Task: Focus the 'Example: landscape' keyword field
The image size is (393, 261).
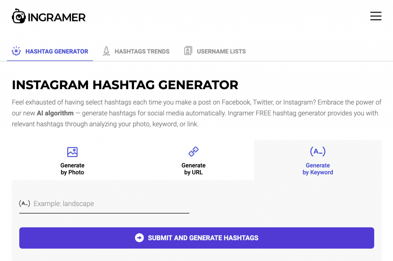Action: pos(104,204)
